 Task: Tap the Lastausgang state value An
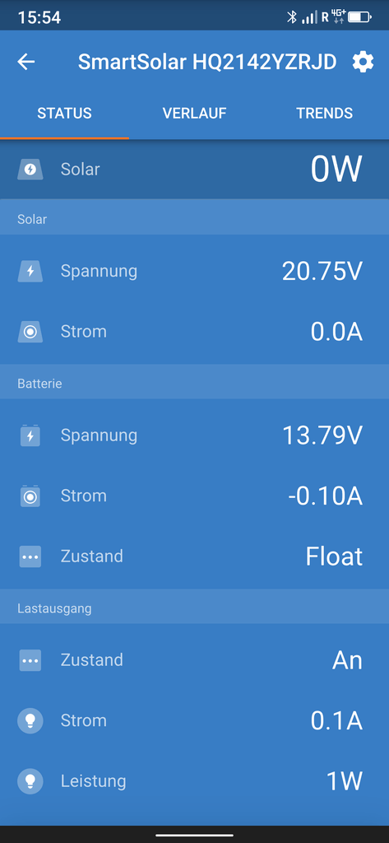tap(348, 660)
